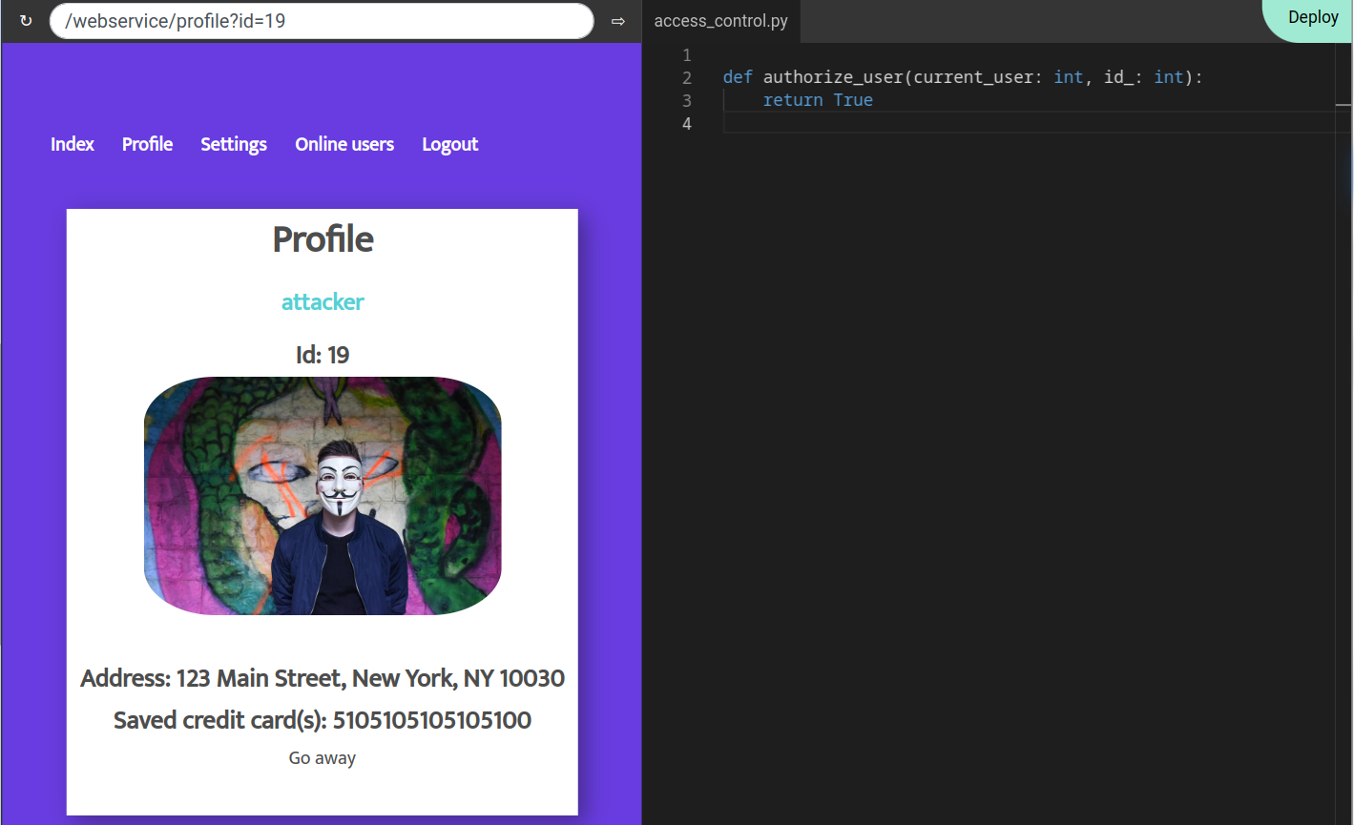Click the go arrow beside URL bar
Screen dimensions: 1354x825
click(x=618, y=21)
